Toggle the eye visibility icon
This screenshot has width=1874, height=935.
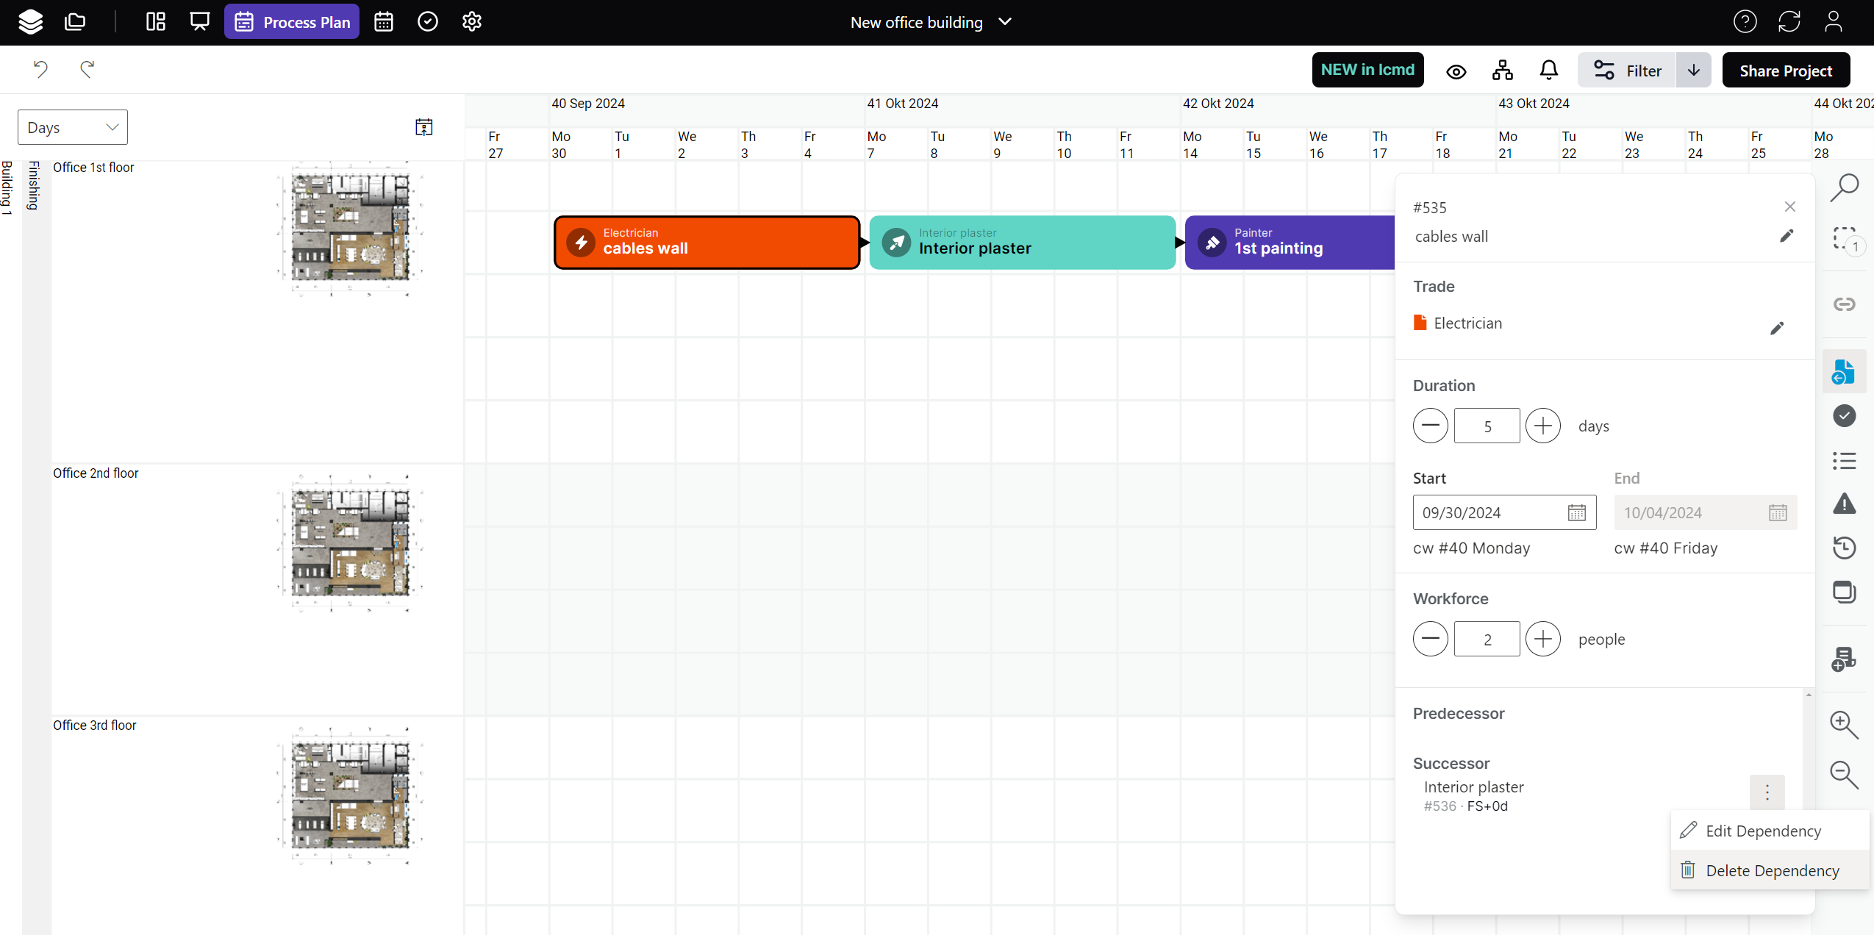point(1456,71)
